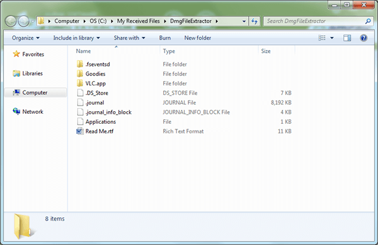Change view with the view mode icon

322,38
